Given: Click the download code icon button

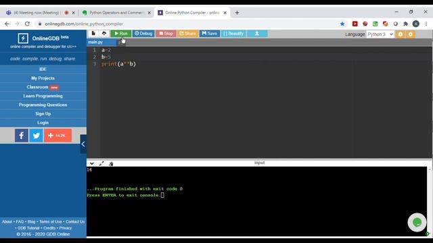Looking at the screenshot, I should [x=257, y=34].
